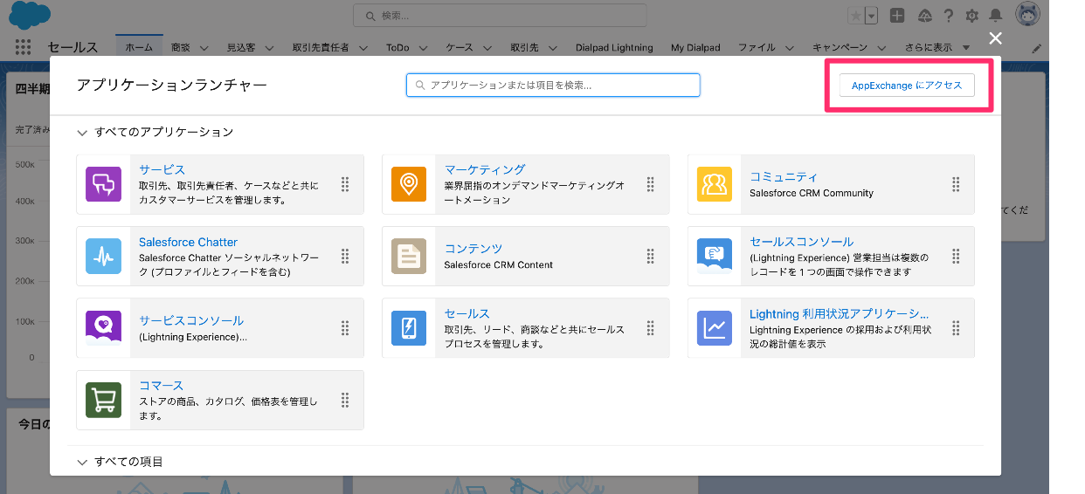Open the 取引先 tab dropdown chevron
The height and width of the screenshot is (494, 1085).
click(553, 48)
